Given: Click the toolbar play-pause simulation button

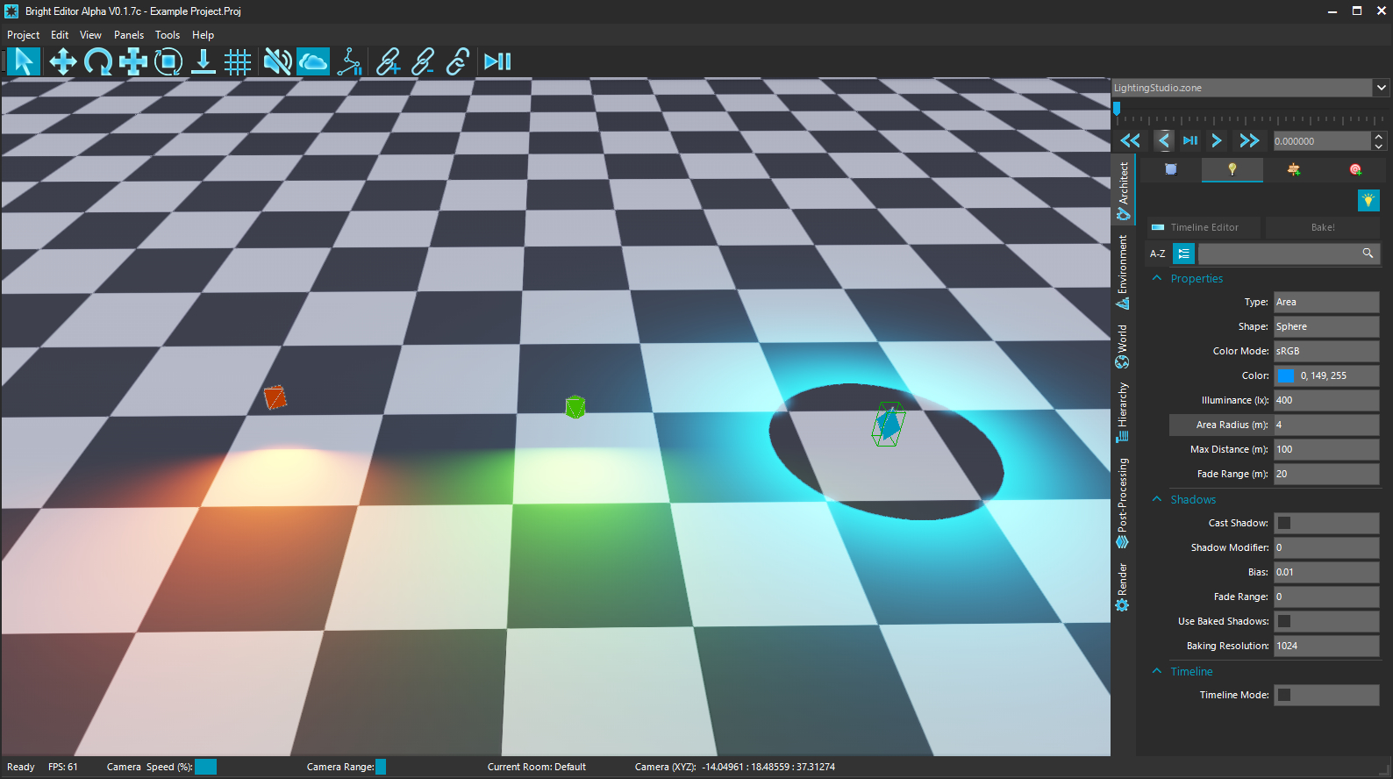Looking at the screenshot, I should coord(497,61).
